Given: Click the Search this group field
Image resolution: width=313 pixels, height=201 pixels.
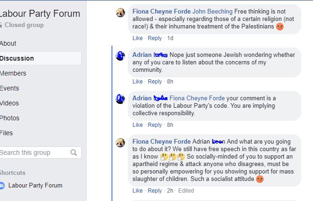Looking at the screenshot, I should tap(33, 152).
